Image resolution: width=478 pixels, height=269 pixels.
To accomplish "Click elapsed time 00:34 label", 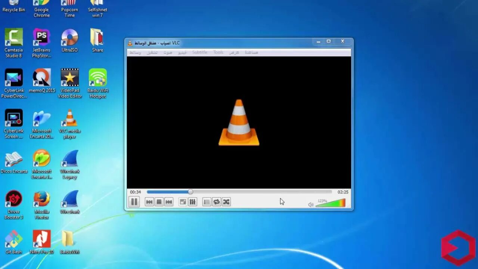I will pyautogui.click(x=135, y=192).
